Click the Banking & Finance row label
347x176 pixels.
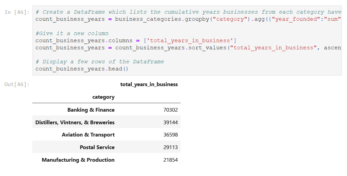(x=91, y=110)
